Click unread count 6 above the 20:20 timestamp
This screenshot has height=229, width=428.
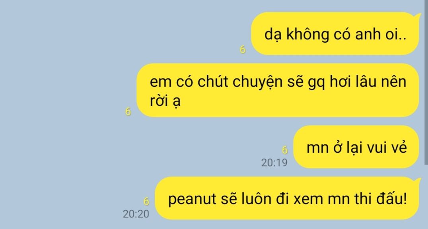tap(146, 202)
